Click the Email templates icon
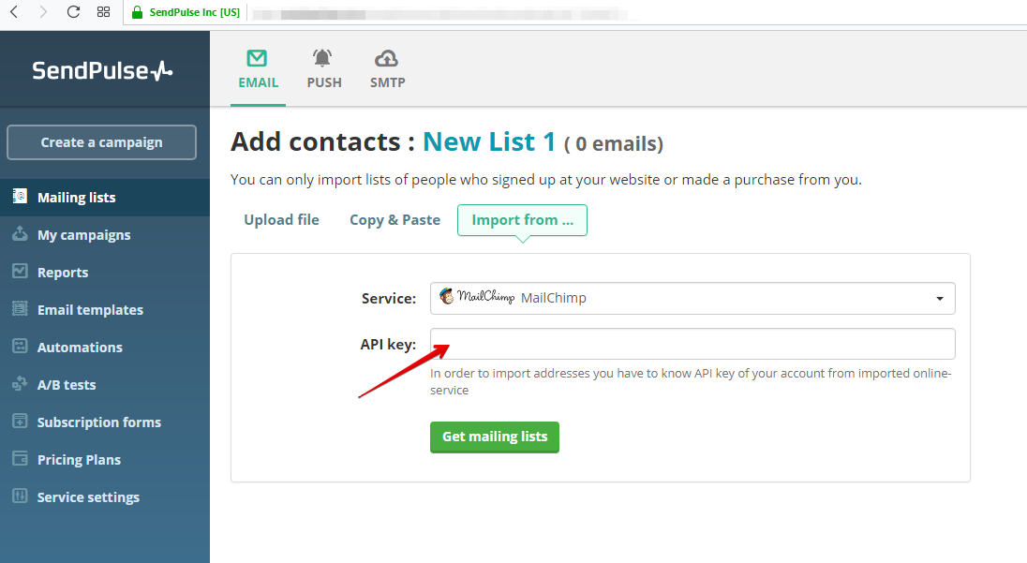Image resolution: width=1027 pixels, height=563 pixels. (21, 308)
